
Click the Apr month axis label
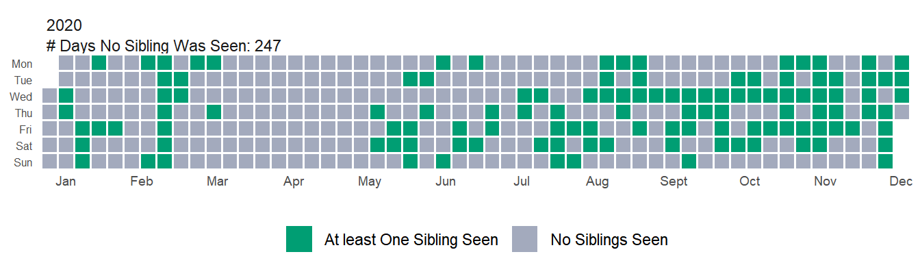294,181
